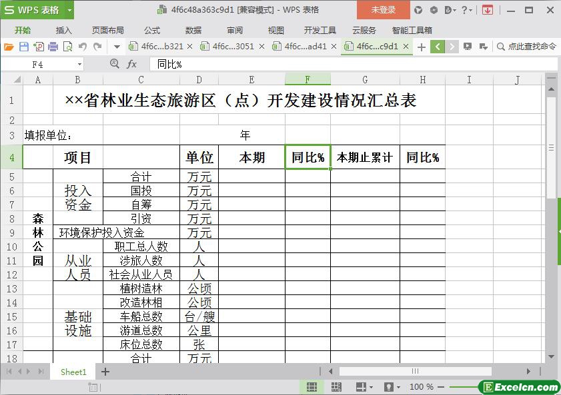The image size is (561, 395).
Task: Open a new document tab with plus
Action: coord(421,47)
